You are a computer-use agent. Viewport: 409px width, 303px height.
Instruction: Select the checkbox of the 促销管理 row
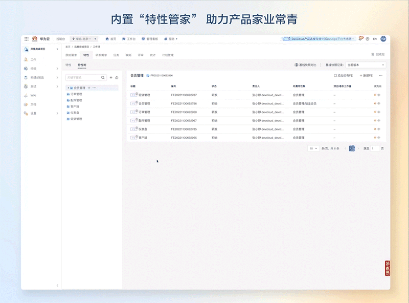pos(130,95)
